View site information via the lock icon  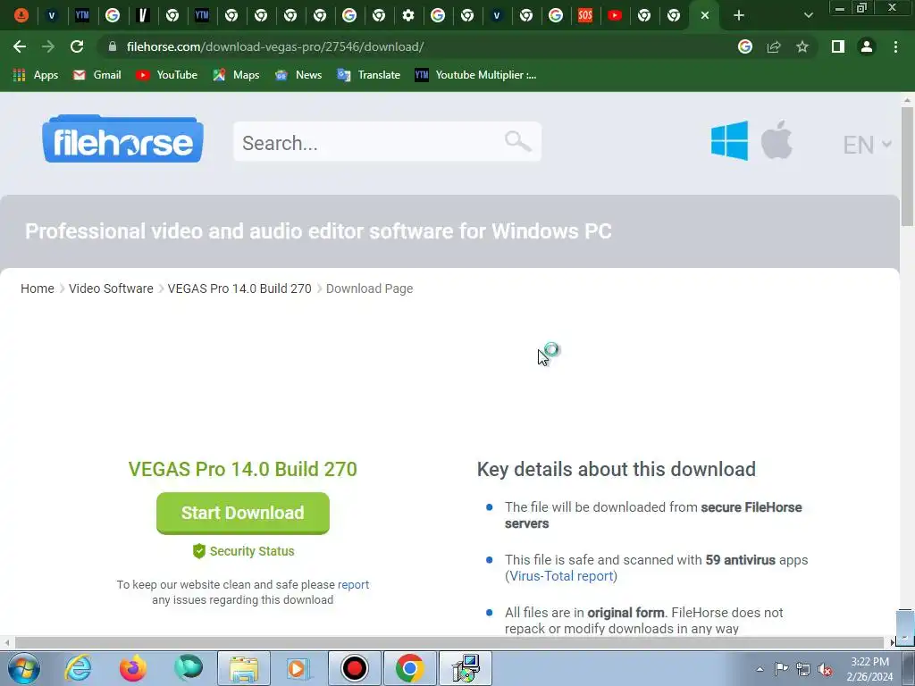(113, 46)
